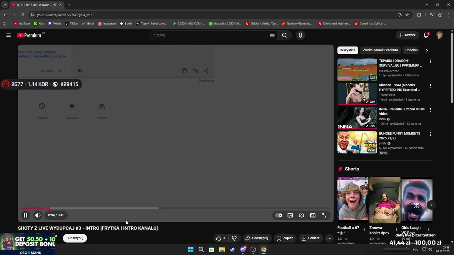Open more actions under the video
The image size is (454, 255).
pos(329,238)
